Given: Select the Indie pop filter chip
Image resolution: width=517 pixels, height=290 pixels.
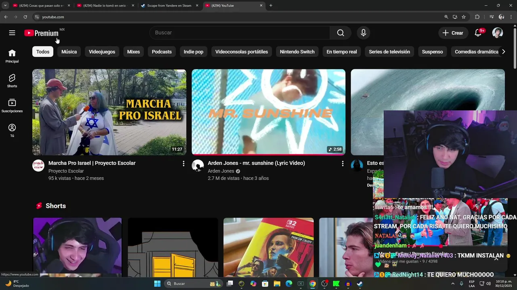Looking at the screenshot, I should click(193, 52).
